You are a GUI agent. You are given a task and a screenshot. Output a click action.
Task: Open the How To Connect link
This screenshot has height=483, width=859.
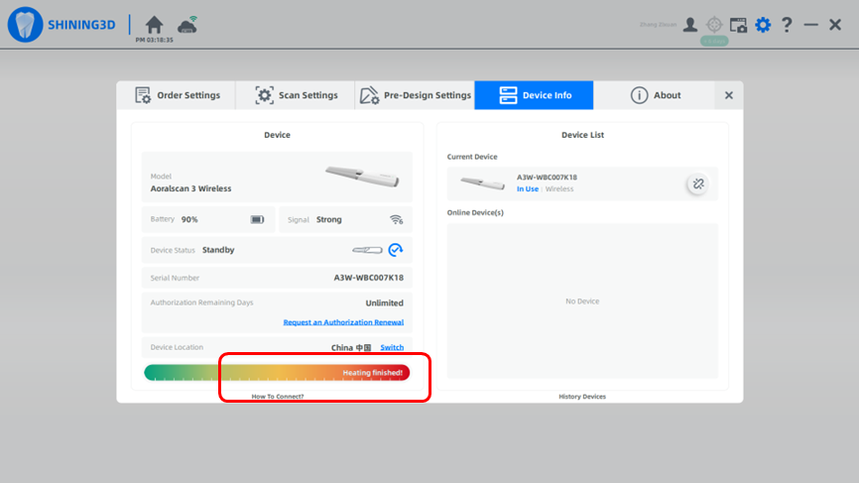(x=277, y=396)
